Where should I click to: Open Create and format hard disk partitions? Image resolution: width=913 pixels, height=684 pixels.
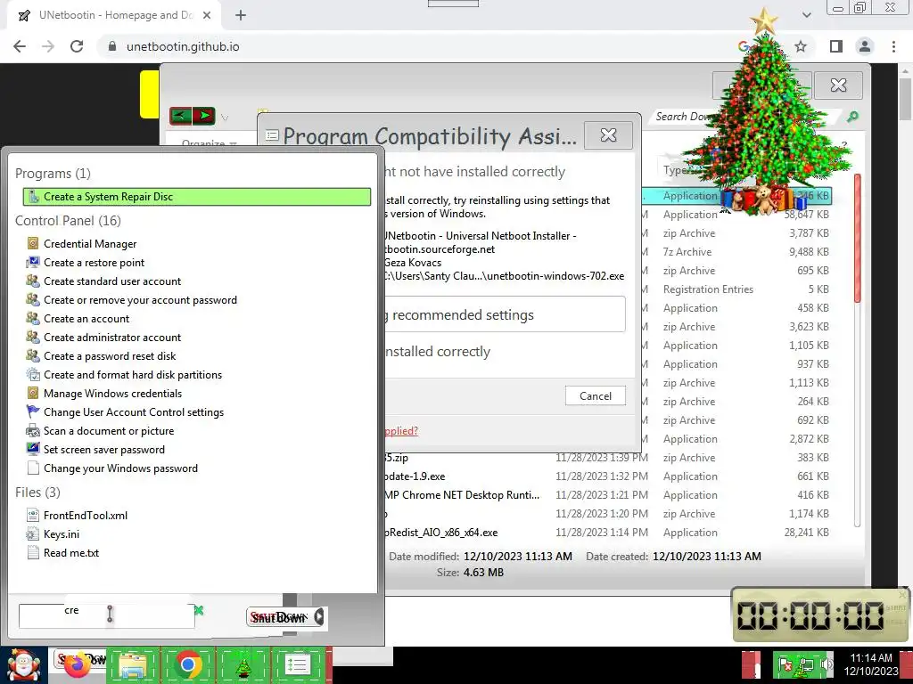133,375
